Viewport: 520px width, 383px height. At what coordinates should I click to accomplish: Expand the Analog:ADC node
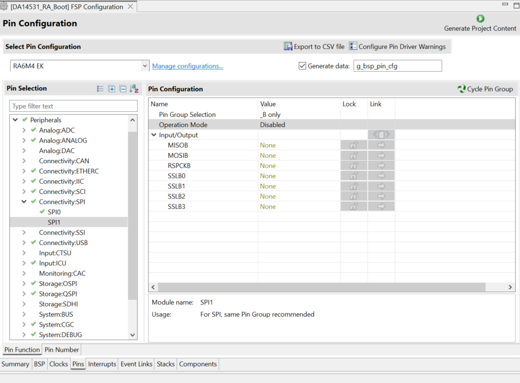[24, 130]
